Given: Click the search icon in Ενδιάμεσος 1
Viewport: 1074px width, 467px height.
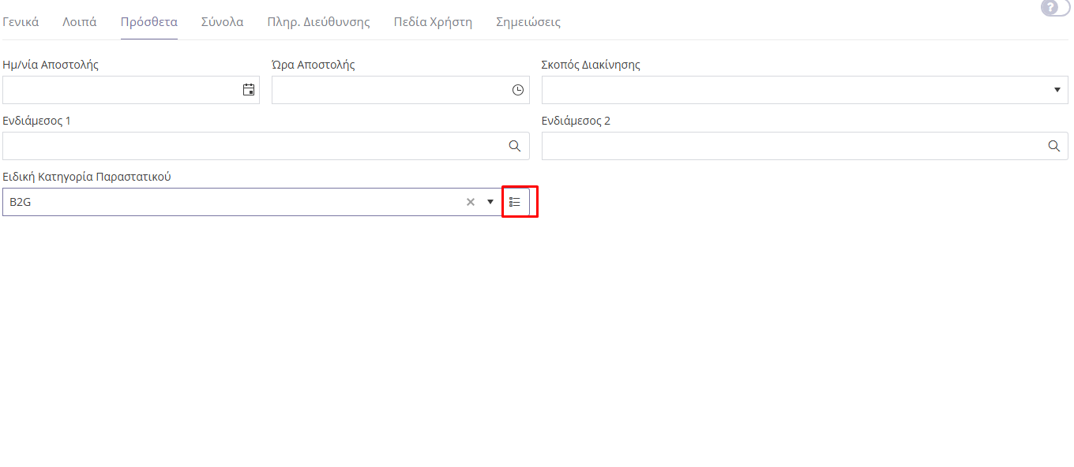Looking at the screenshot, I should pyautogui.click(x=514, y=146).
